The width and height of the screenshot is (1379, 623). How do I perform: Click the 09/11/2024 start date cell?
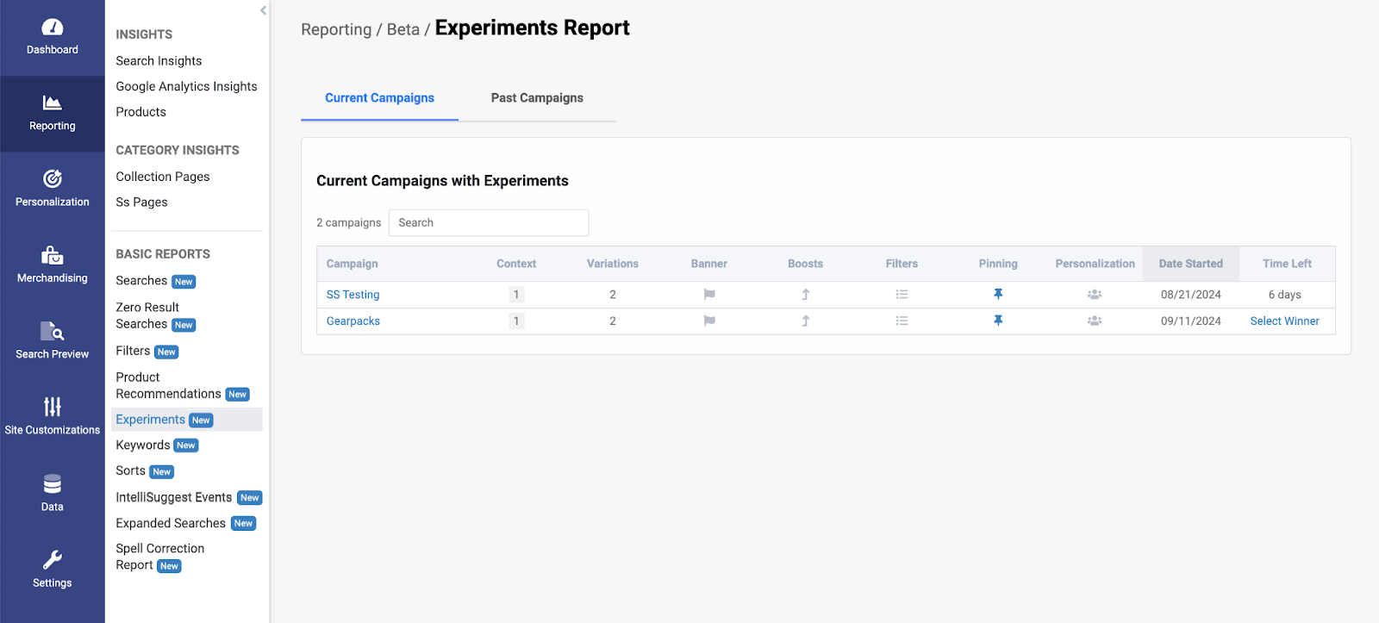[1190, 321]
